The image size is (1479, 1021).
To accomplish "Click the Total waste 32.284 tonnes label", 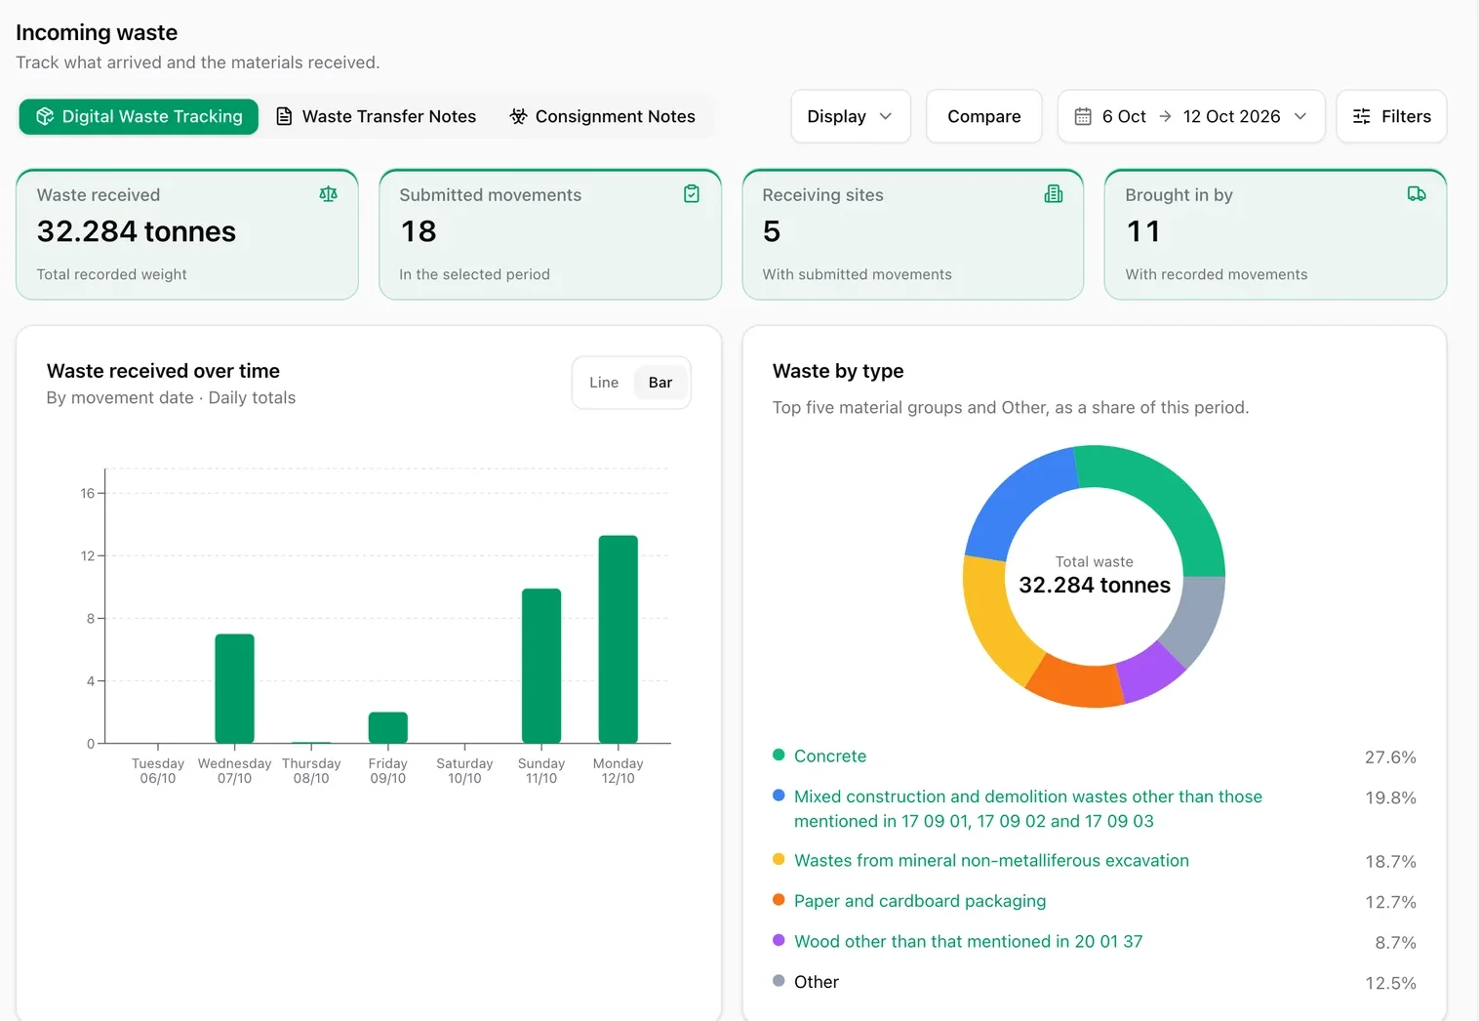I will pyautogui.click(x=1095, y=575).
